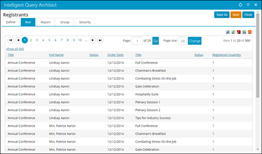Go to page 10 of results

click(80, 40)
